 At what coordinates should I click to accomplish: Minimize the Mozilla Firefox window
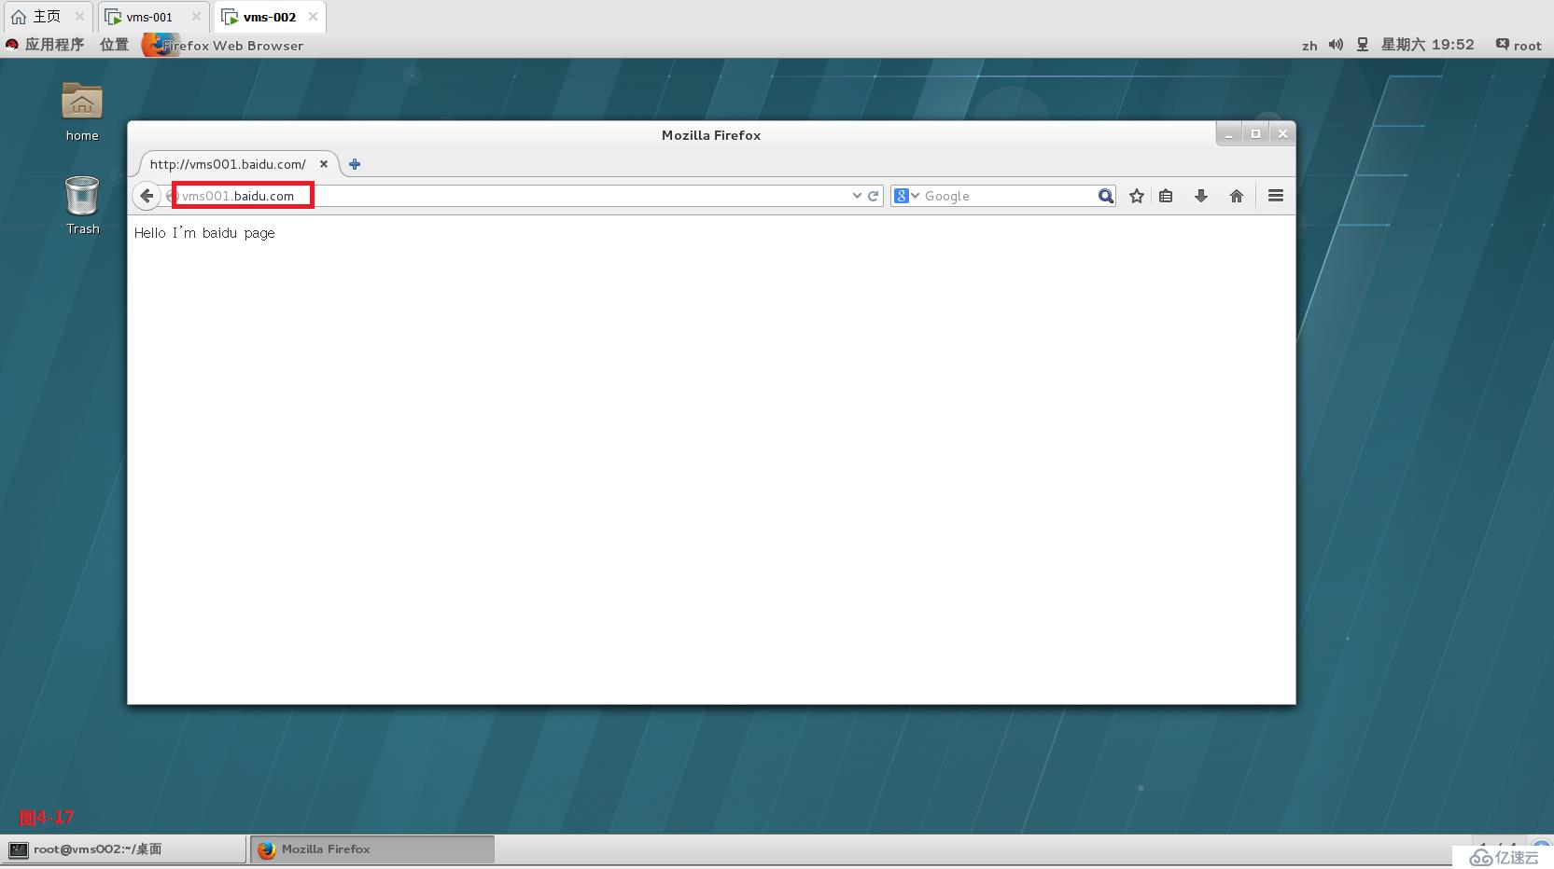1229,134
